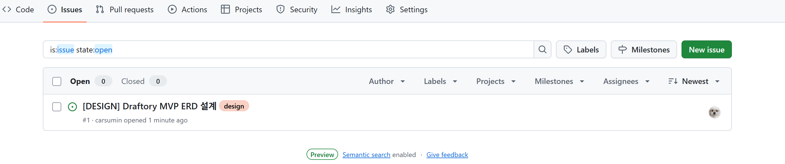Show the Closed issues list

(133, 81)
